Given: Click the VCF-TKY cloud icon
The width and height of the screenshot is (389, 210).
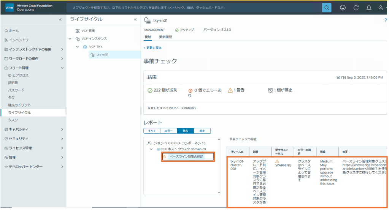Looking at the screenshot, I should pos(85,47).
